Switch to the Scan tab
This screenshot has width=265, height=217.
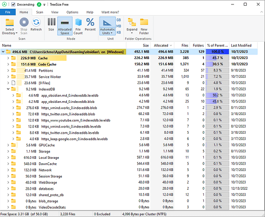39,12
